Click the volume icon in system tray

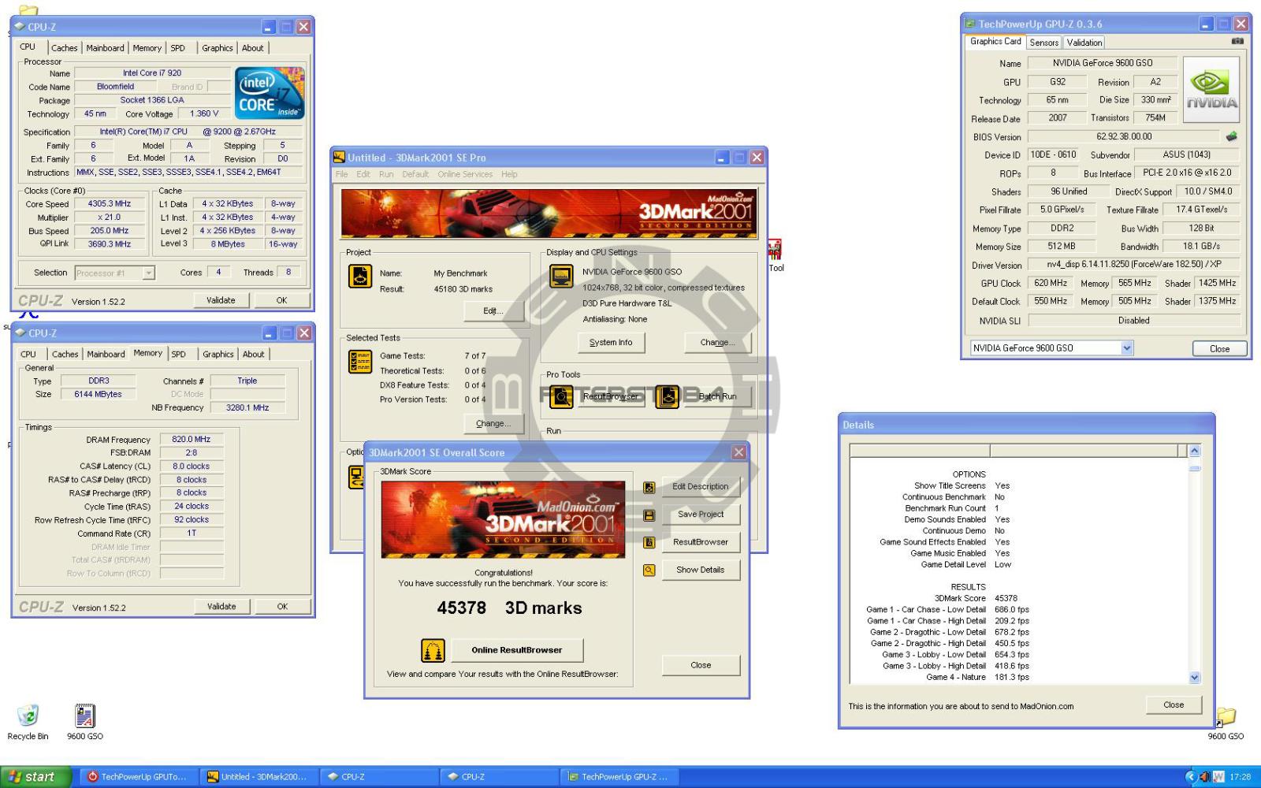pyautogui.click(x=1204, y=777)
